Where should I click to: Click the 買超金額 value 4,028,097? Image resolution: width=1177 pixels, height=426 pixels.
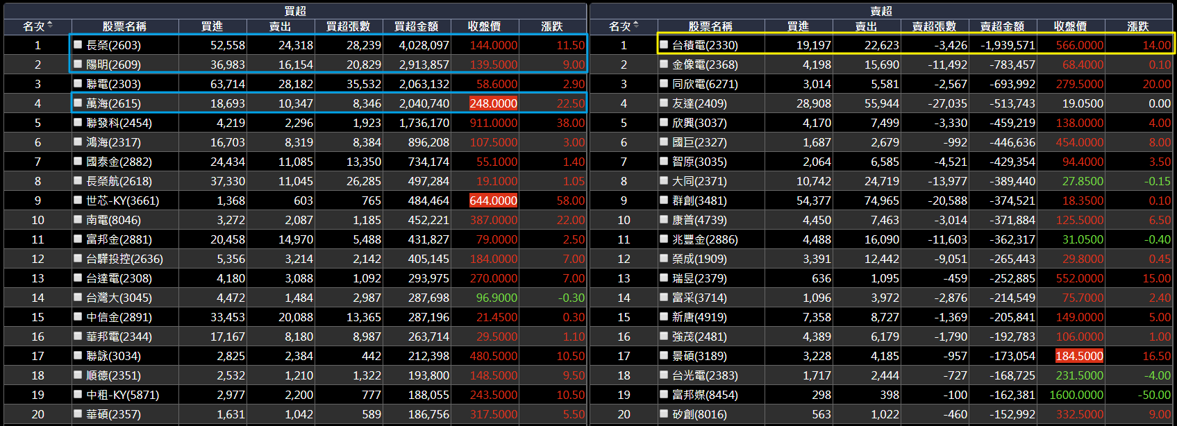pyautogui.click(x=424, y=45)
